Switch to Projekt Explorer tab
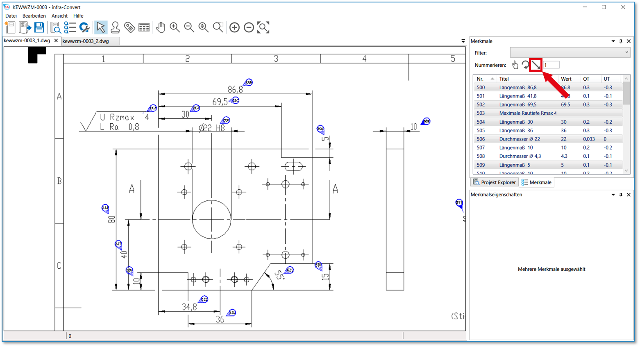 495,182
